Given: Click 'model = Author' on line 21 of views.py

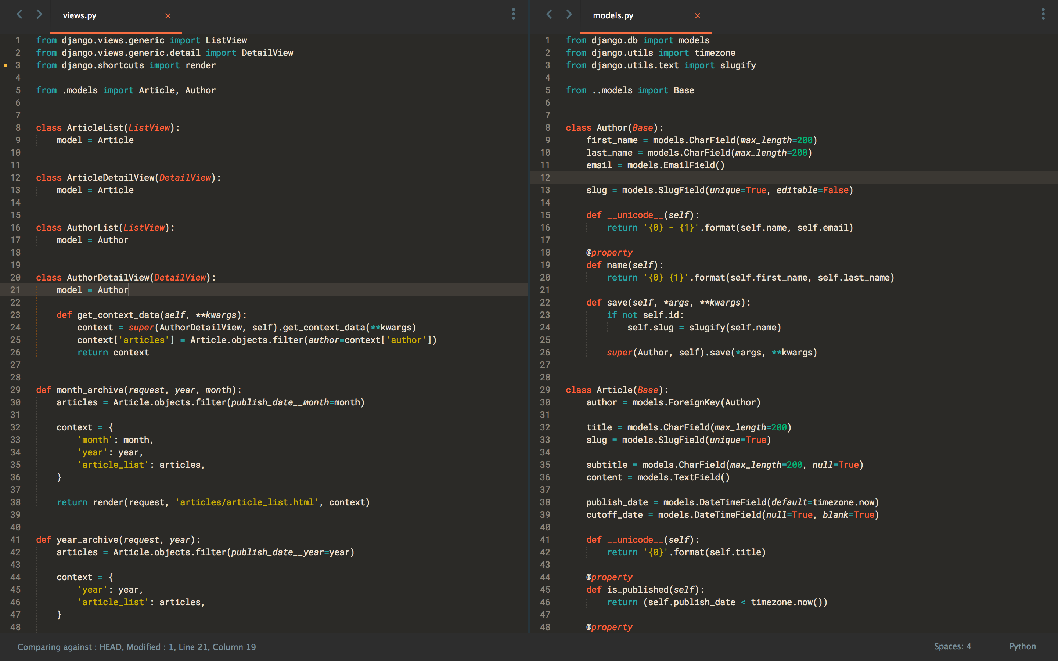Looking at the screenshot, I should pos(92,290).
